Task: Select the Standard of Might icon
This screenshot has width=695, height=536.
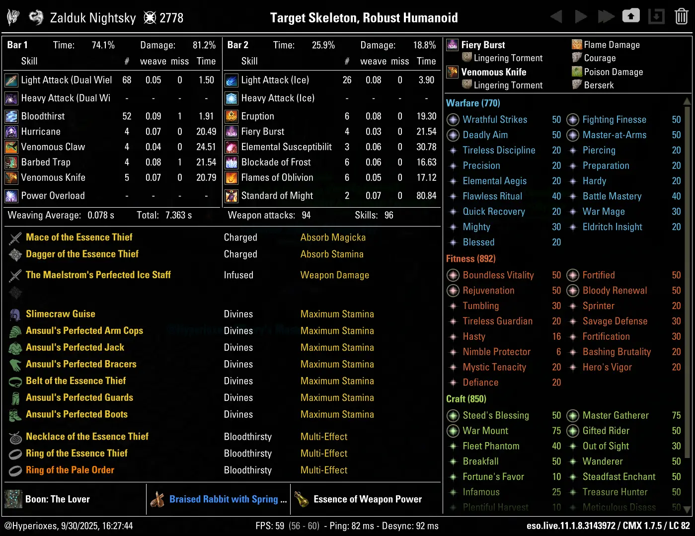Action: pos(232,196)
